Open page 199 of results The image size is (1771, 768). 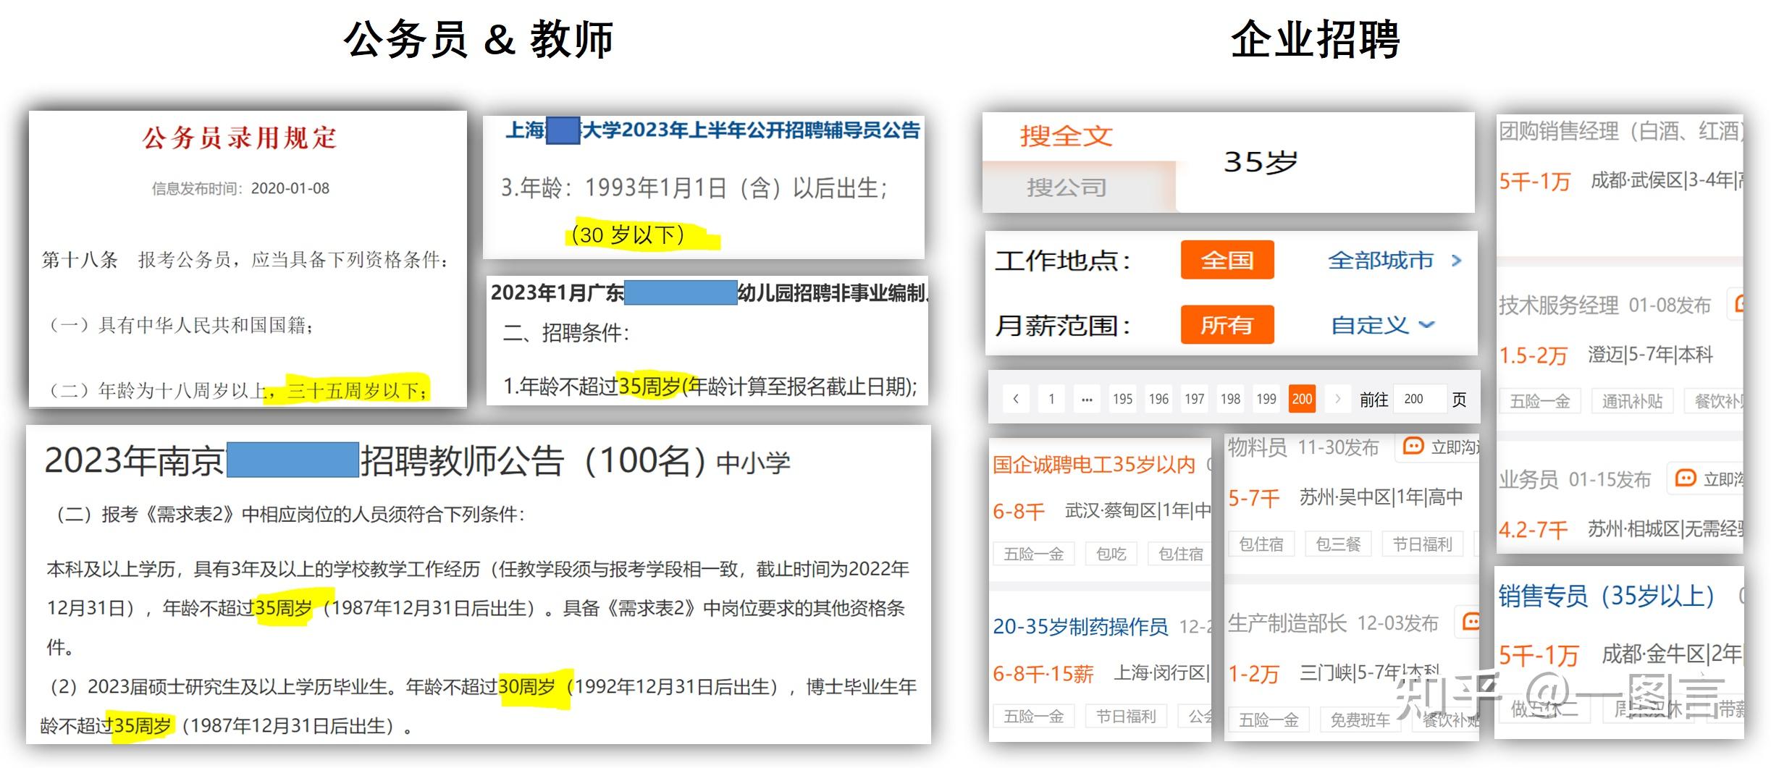coord(1266,399)
